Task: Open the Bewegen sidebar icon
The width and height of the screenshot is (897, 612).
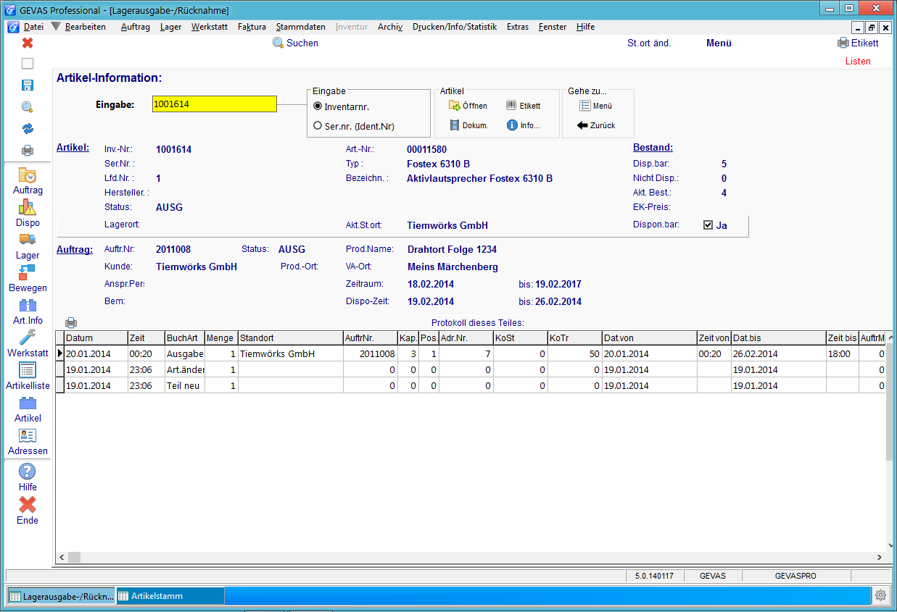Action: click(x=28, y=272)
